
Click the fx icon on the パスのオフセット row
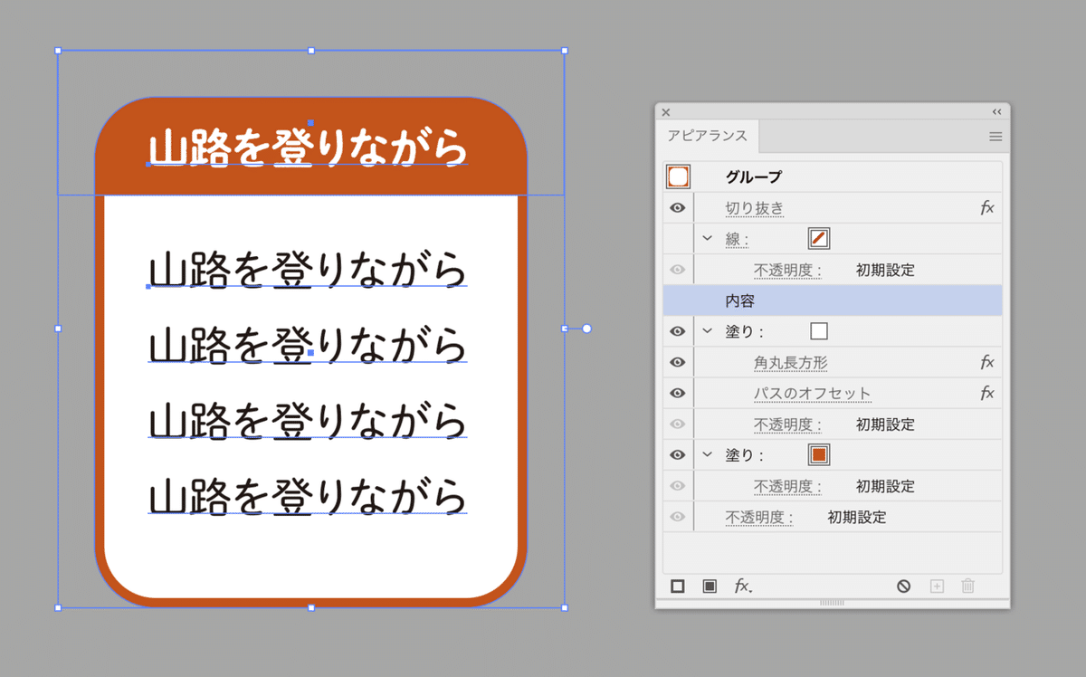986,393
